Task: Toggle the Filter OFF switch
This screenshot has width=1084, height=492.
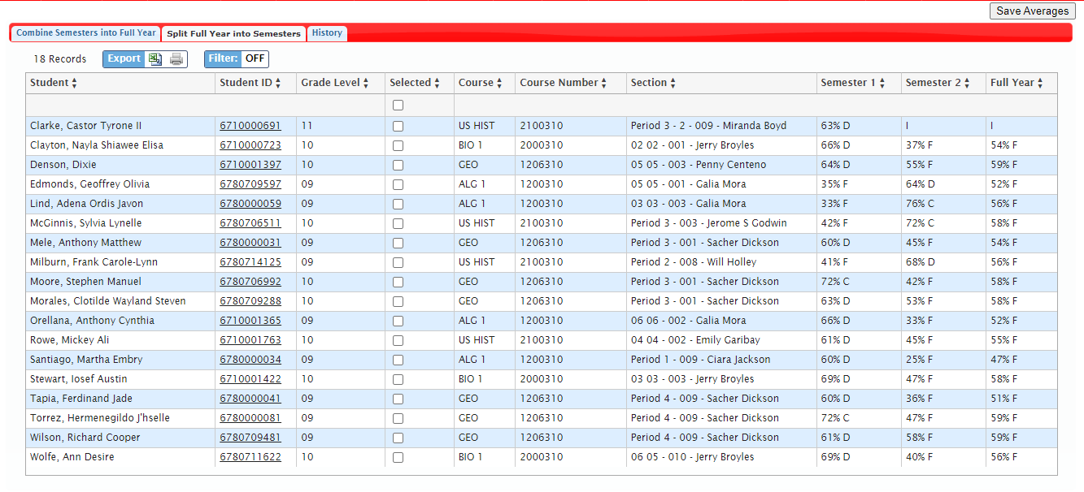Action: pyautogui.click(x=255, y=59)
